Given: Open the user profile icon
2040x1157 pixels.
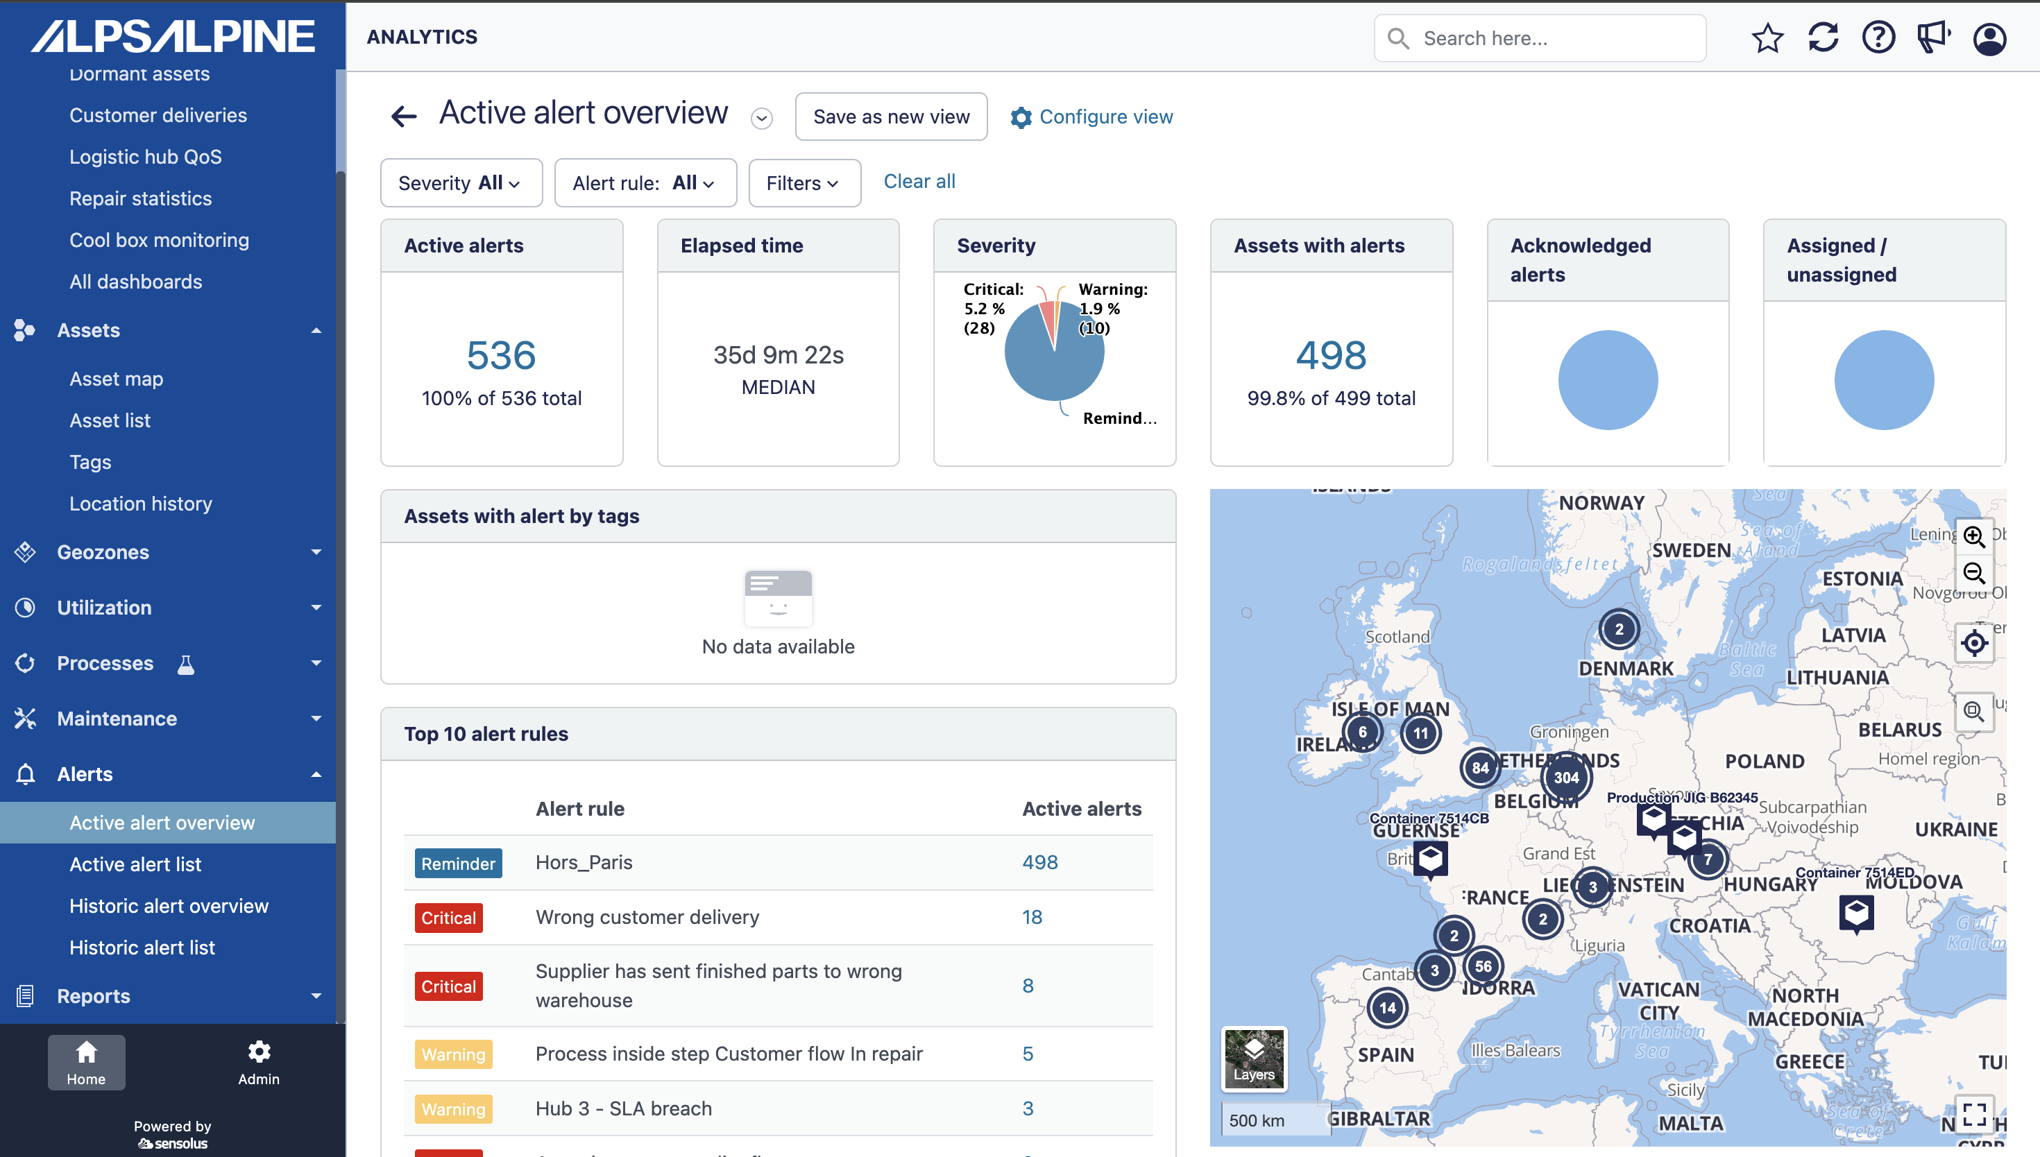Looking at the screenshot, I should pyautogui.click(x=1989, y=38).
